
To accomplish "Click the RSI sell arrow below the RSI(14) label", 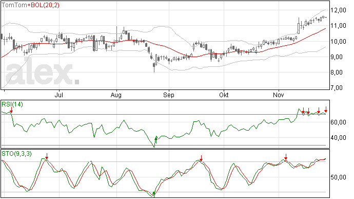I will pos(11,110).
